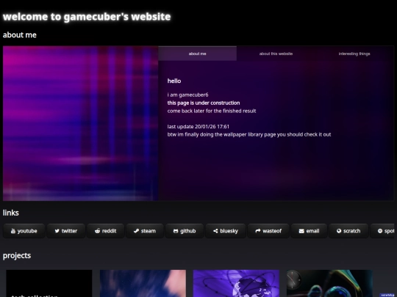The width and height of the screenshot is (397, 297).
Task: Visit the reddit link button
Action: 105,231
